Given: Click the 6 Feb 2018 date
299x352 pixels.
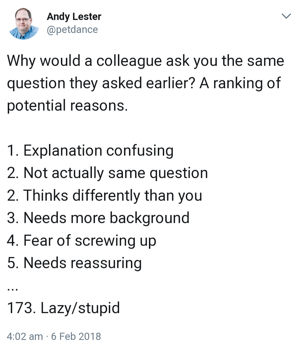Looking at the screenshot, I should click(76, 336).
